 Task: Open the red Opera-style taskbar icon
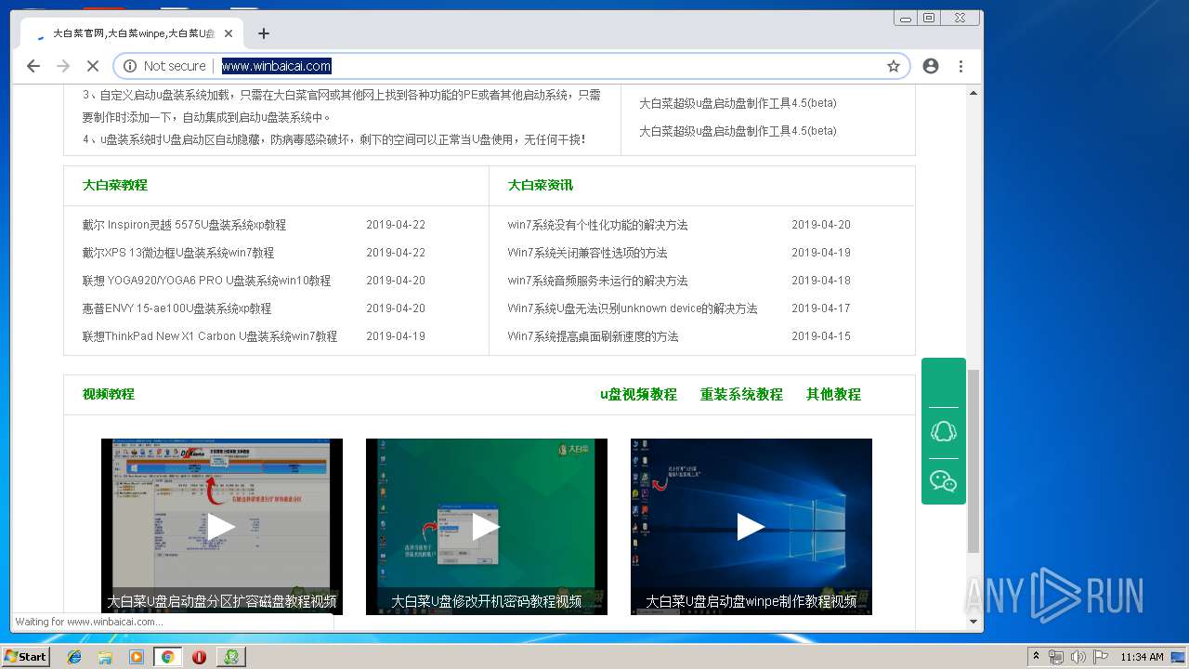click(x=199, y=657)
